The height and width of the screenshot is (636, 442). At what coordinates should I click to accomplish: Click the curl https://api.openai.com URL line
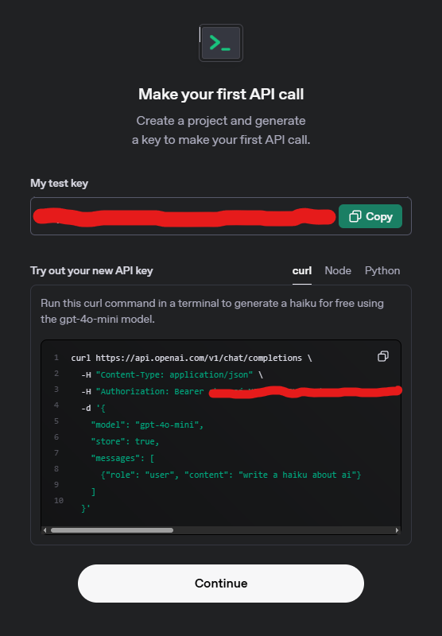tap(192, 358)
